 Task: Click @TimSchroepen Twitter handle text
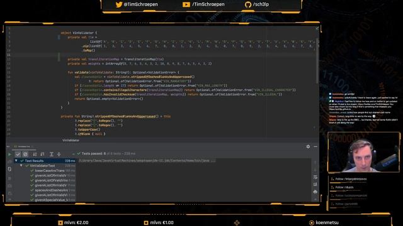pos(141,4)
